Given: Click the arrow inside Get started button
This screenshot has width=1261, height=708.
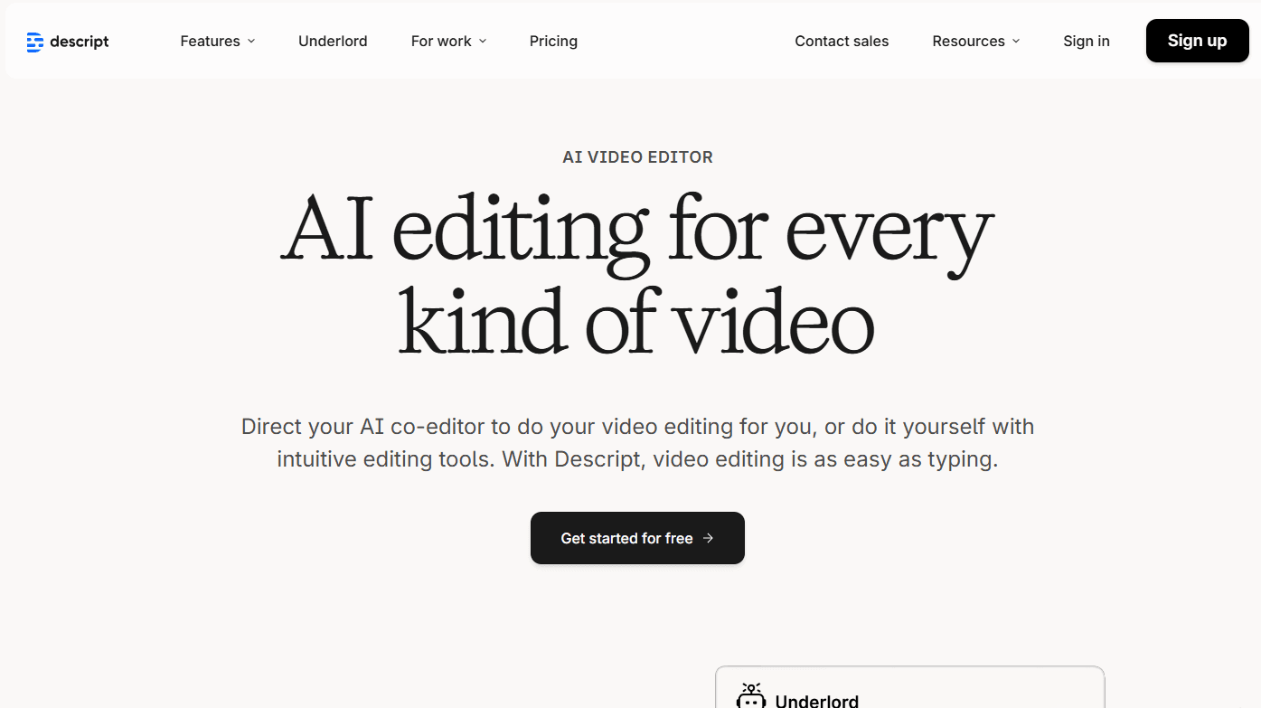Looking at the screenshot, I should point(706,538).
